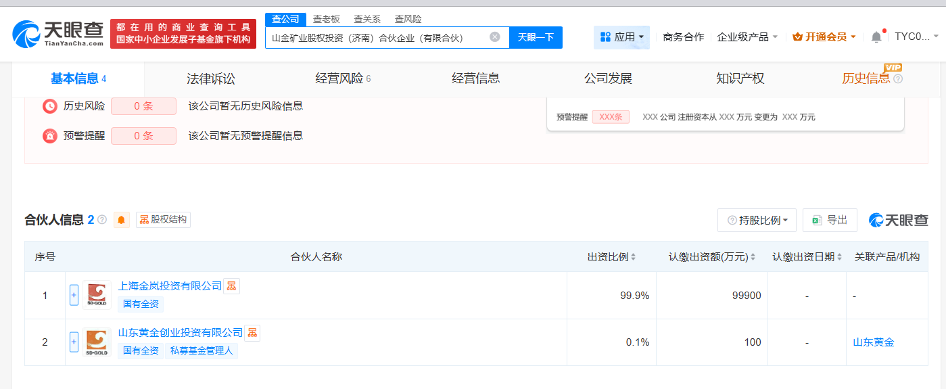Switch to the 法律诉讼 tab
The width and height of the screenshot is (946, 389).
coord(211,78)
